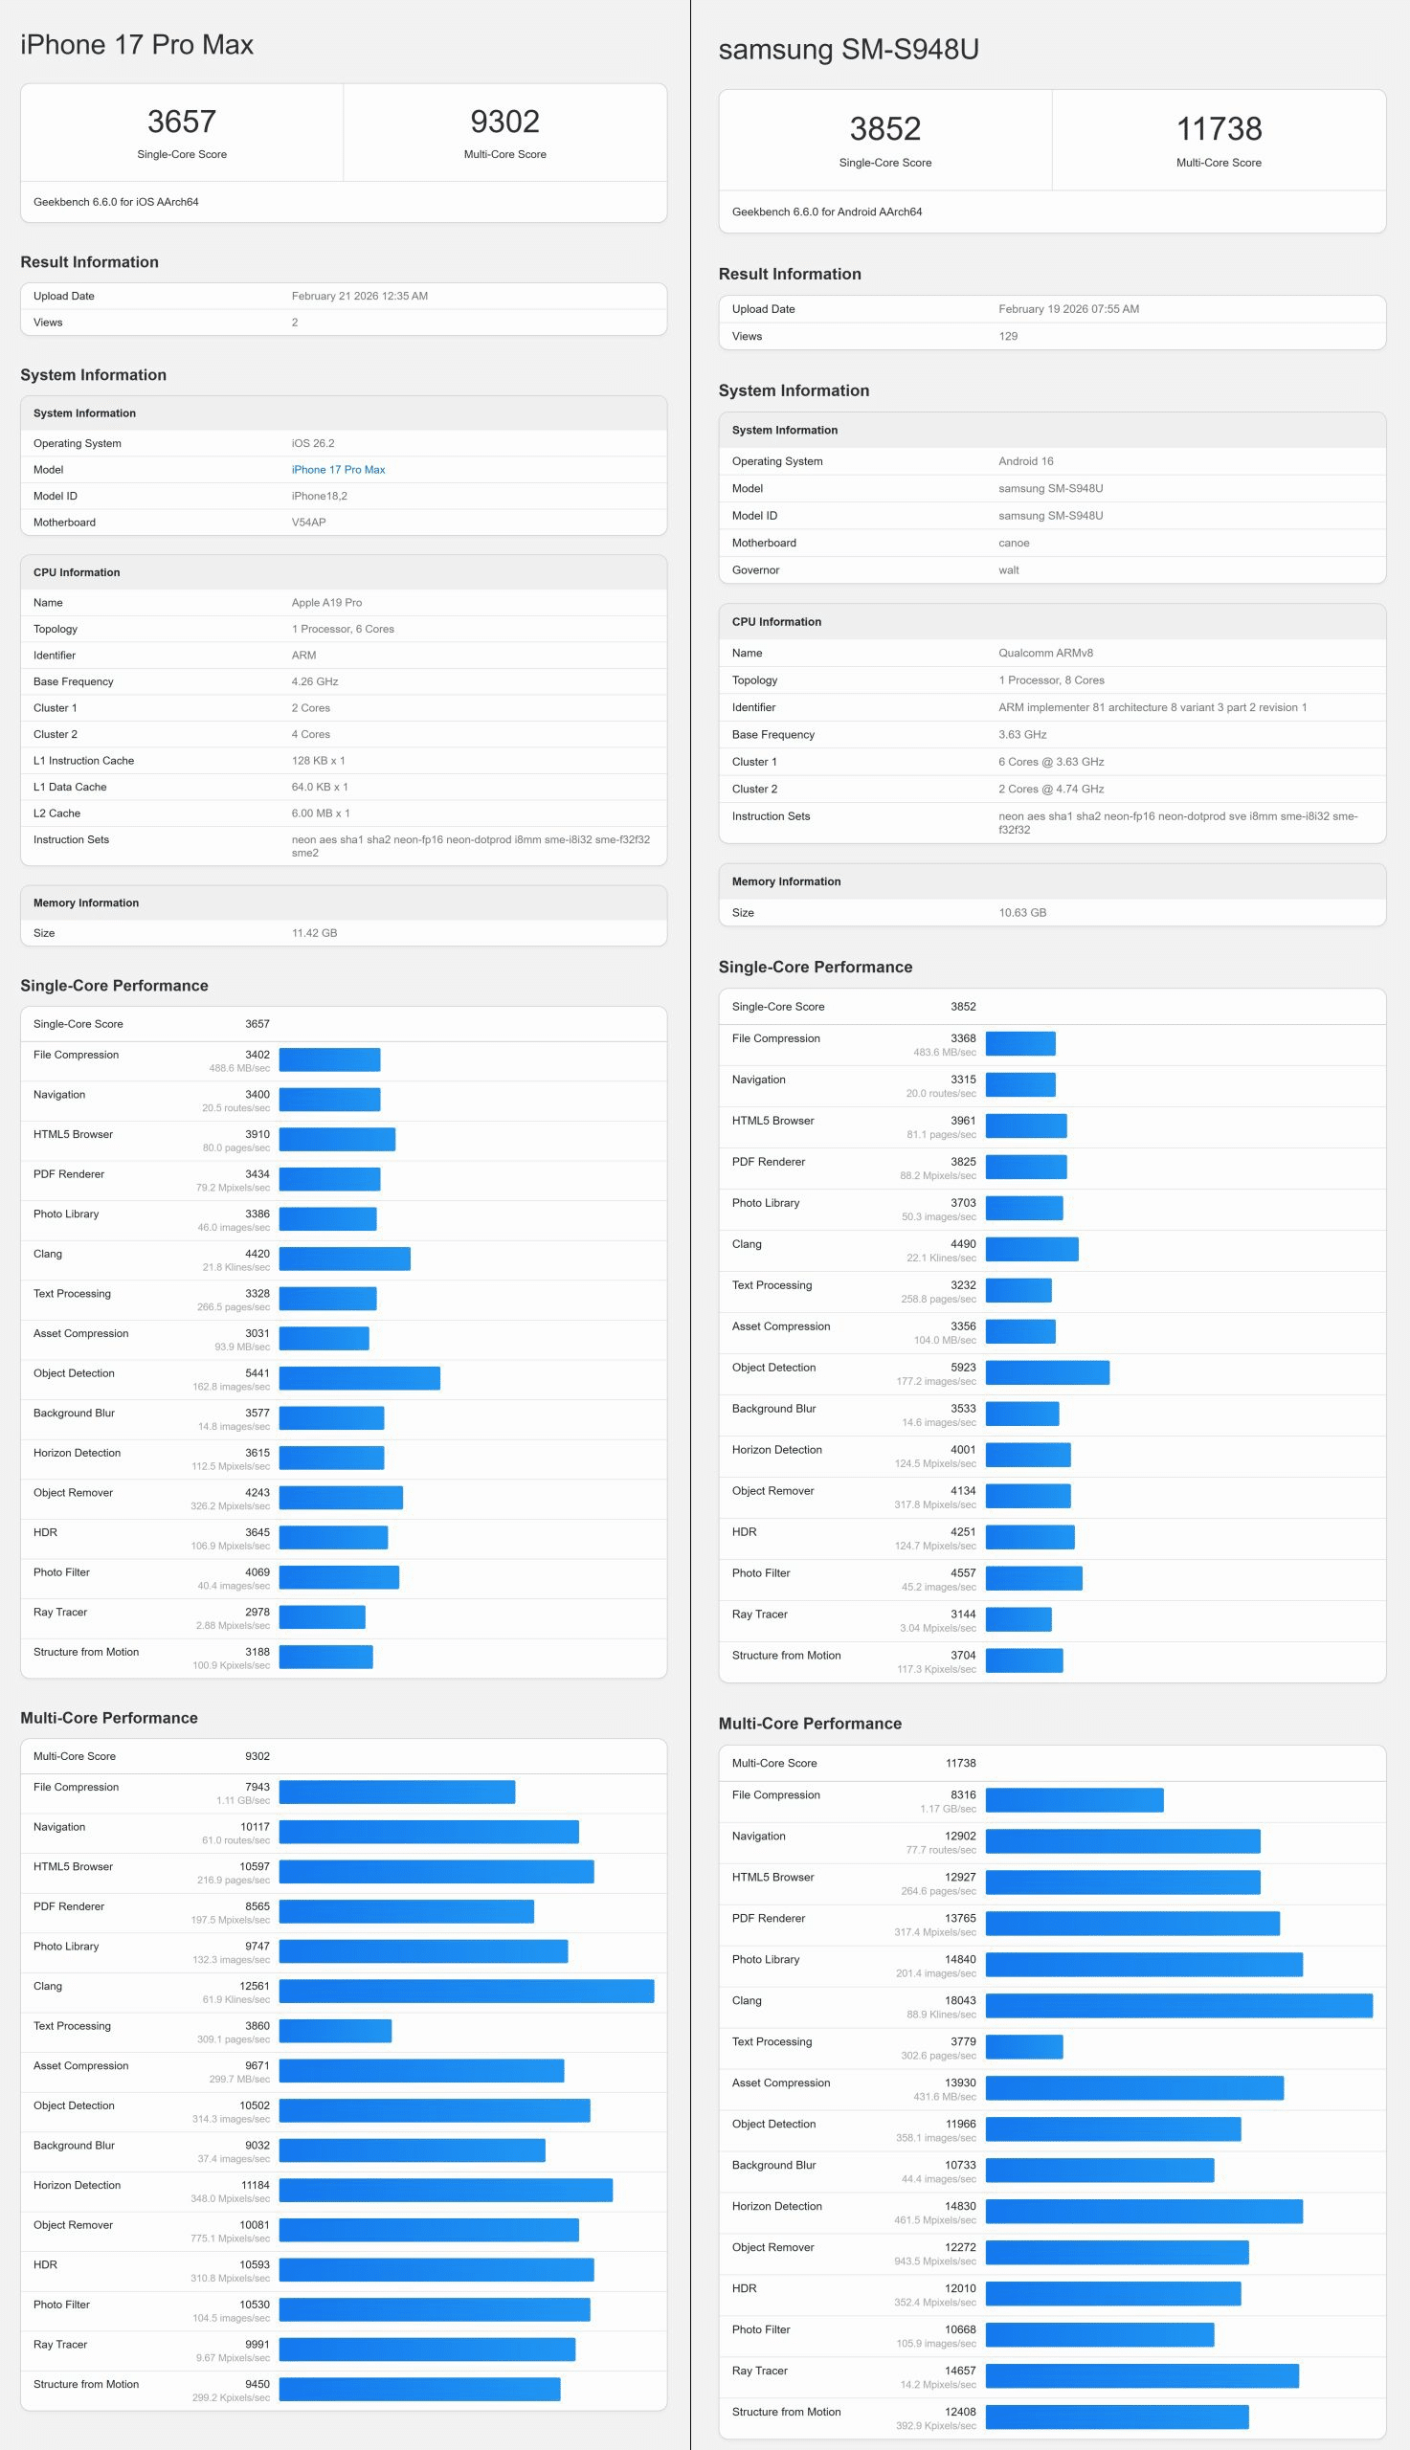Click the Geekbench 6.6.0 for iOS AArch64 text
1410x2450 pixels.
(x=116, y=202)
